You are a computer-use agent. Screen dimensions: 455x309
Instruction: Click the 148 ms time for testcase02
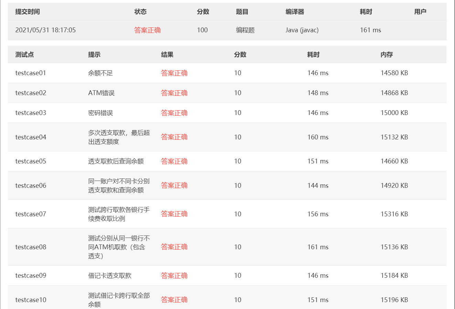[318, 93]
